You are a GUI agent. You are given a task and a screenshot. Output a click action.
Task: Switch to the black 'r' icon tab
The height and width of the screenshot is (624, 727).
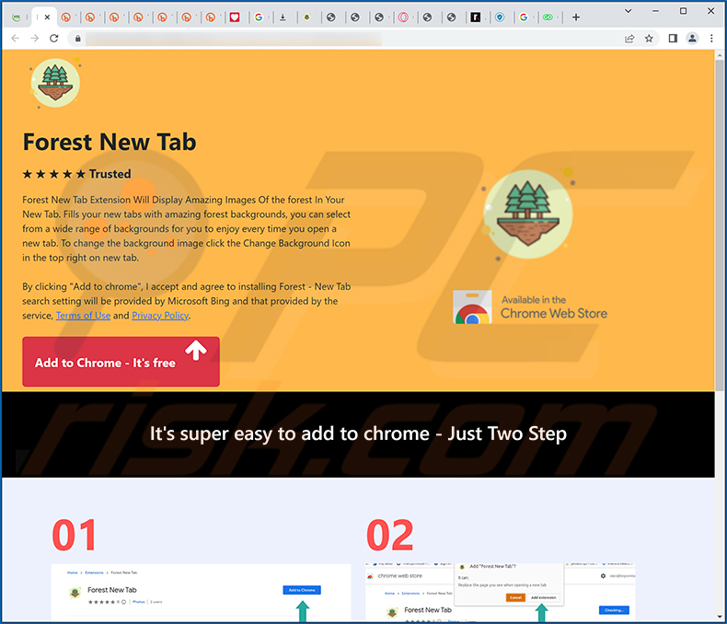tap(476, 17)
